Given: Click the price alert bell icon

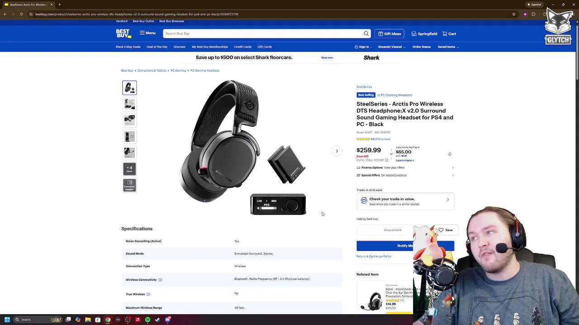Looking at the screenshot, I should tap(450, 154).
